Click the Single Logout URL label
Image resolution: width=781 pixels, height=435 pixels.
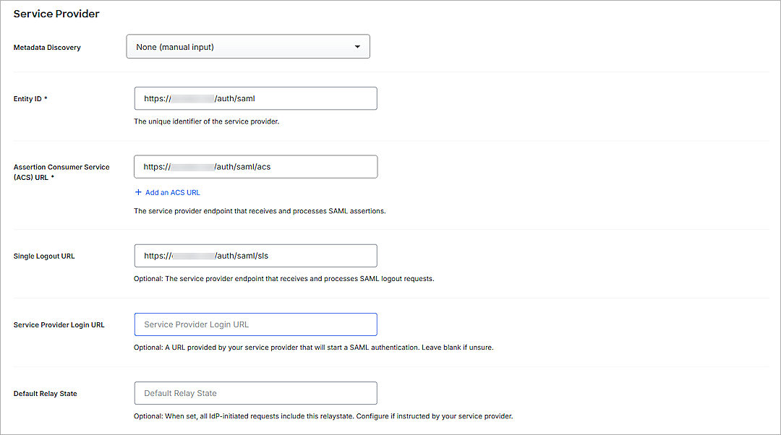pyautogui.click(x=44, y=257)
